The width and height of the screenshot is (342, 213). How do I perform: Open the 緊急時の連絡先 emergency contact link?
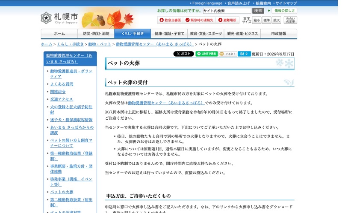pyautogui.click(x=199, y=20)
